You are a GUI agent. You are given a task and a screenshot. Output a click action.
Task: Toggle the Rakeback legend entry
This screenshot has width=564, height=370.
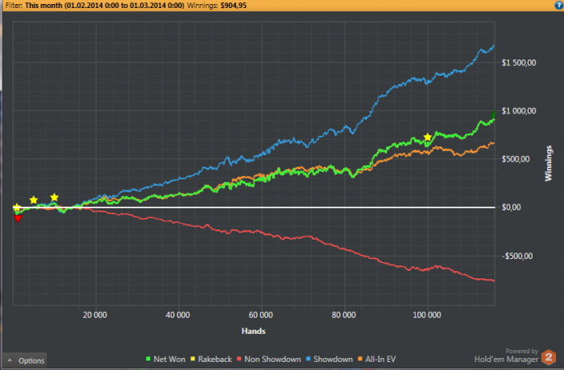click(x=211, y=359)
